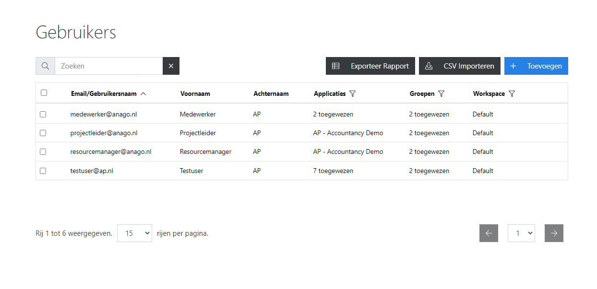
Task: Click the Workspace column filter icon
Action: click(x=512, y=94)
